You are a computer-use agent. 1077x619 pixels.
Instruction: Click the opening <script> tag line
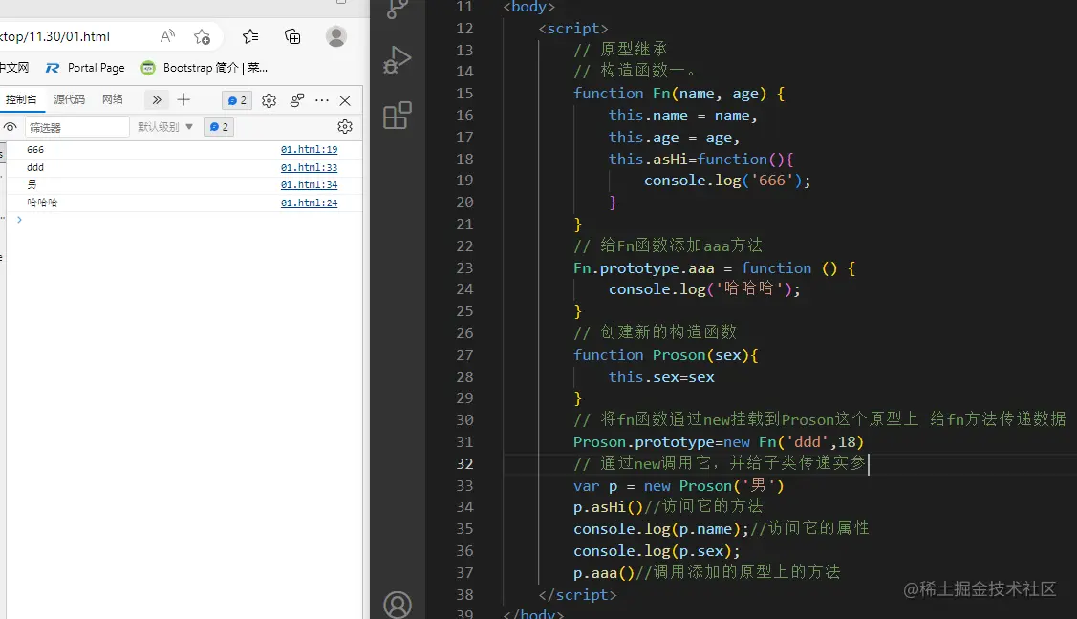[x=572, y=28]
